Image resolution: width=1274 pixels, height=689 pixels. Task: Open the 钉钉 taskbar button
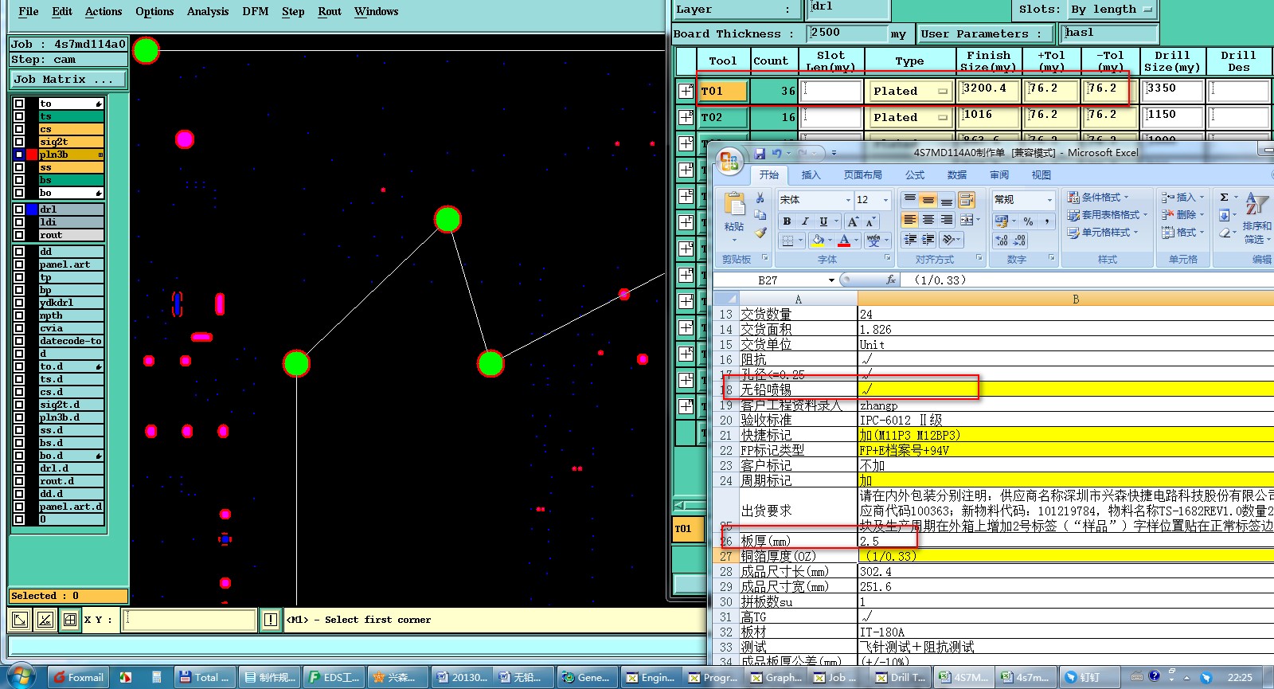click(x=1084, y=677)
